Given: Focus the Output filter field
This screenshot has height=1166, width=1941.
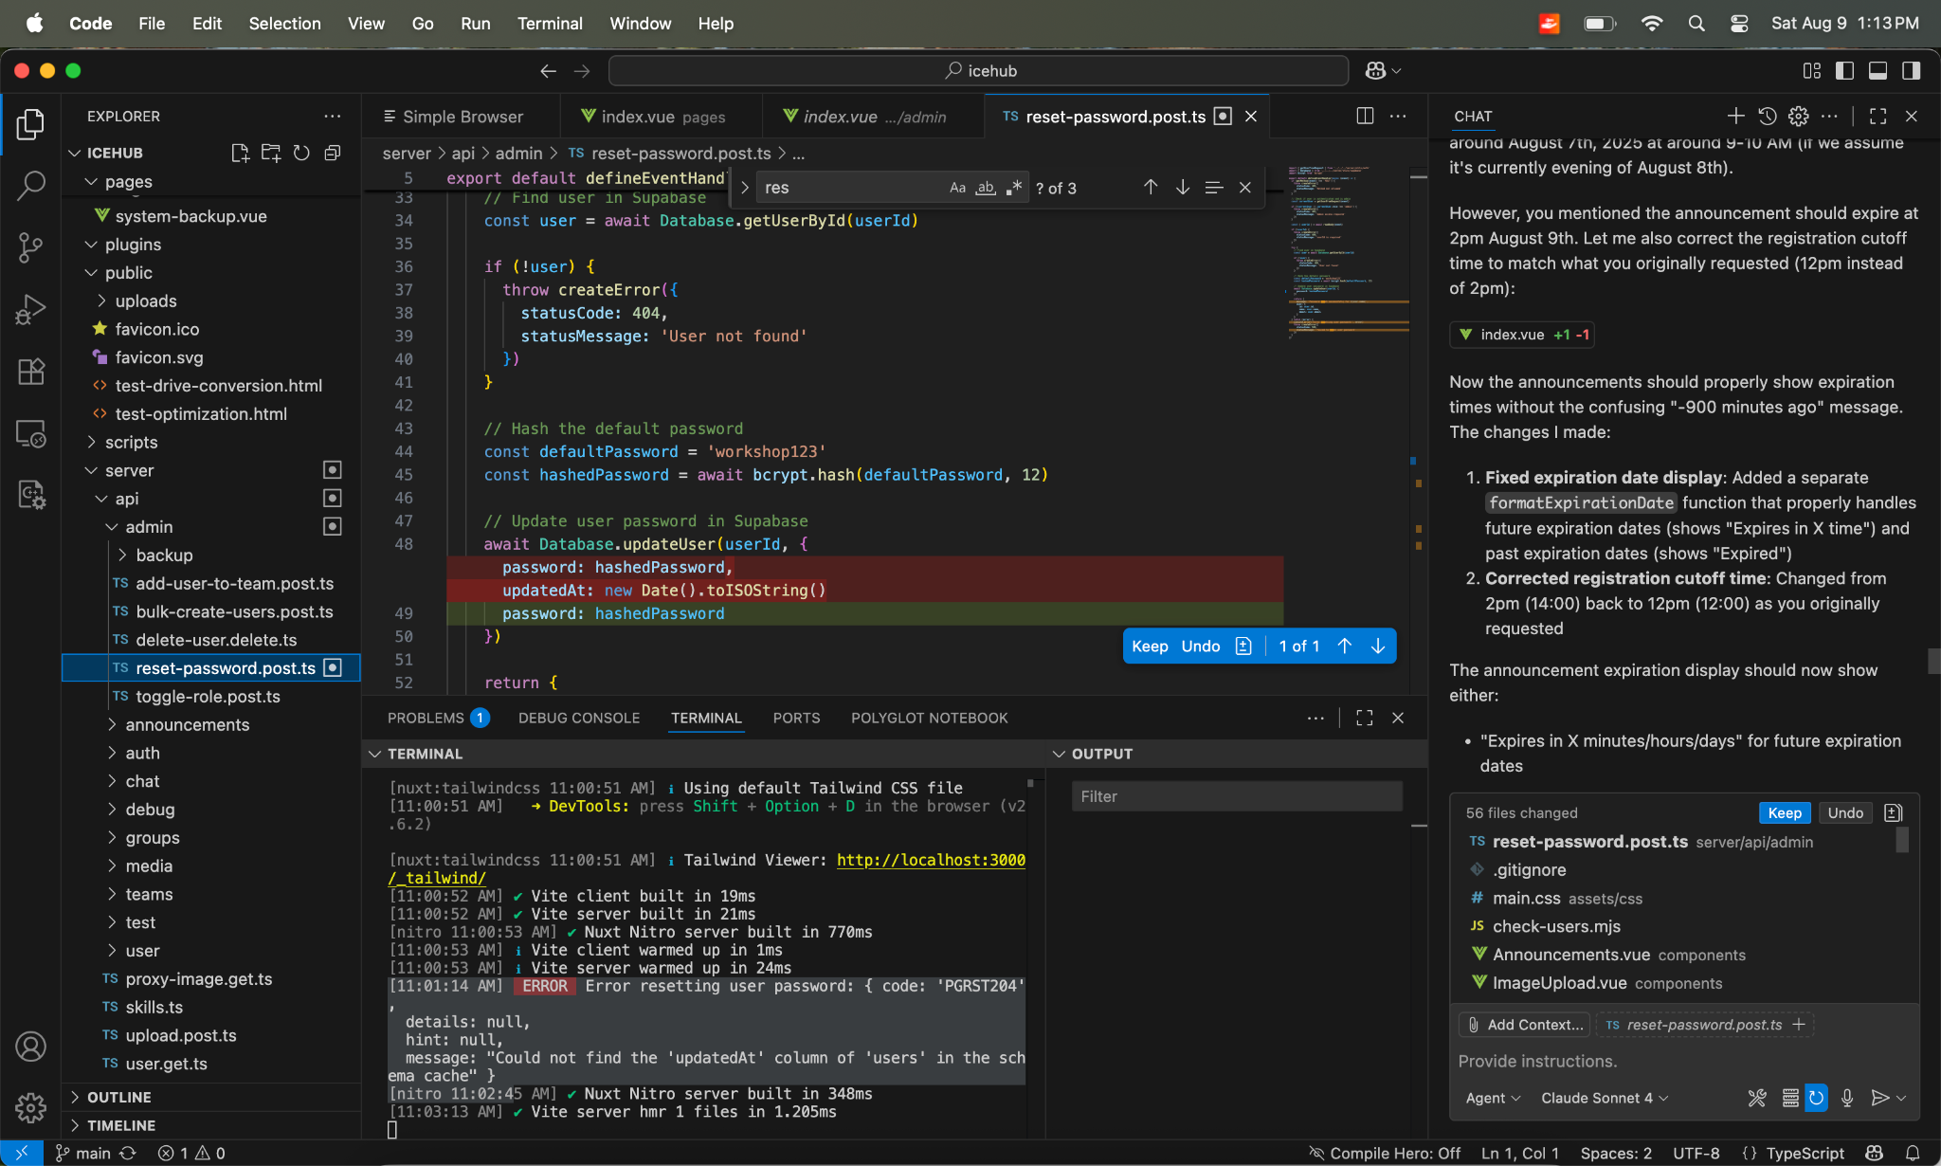Looking at the screenshot, I should click(x=1236, y=796).
